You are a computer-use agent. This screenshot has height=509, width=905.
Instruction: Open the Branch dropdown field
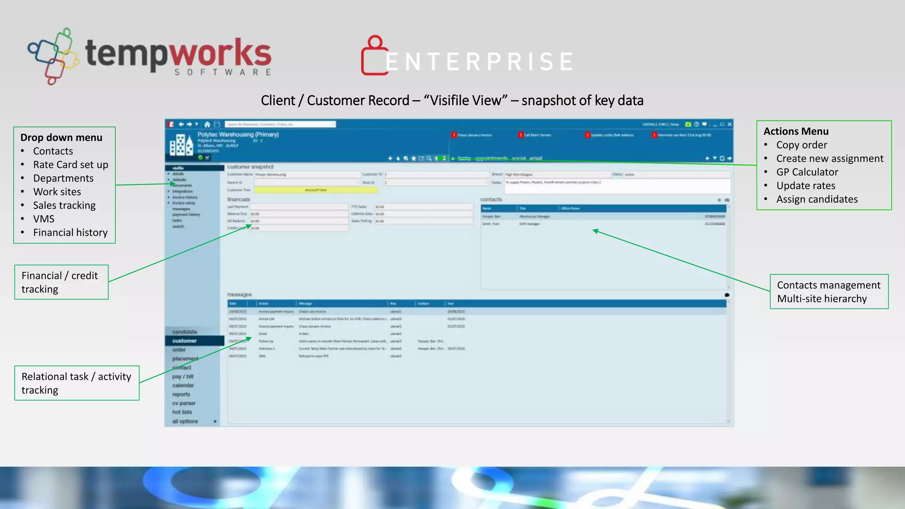tap(557, 175)
